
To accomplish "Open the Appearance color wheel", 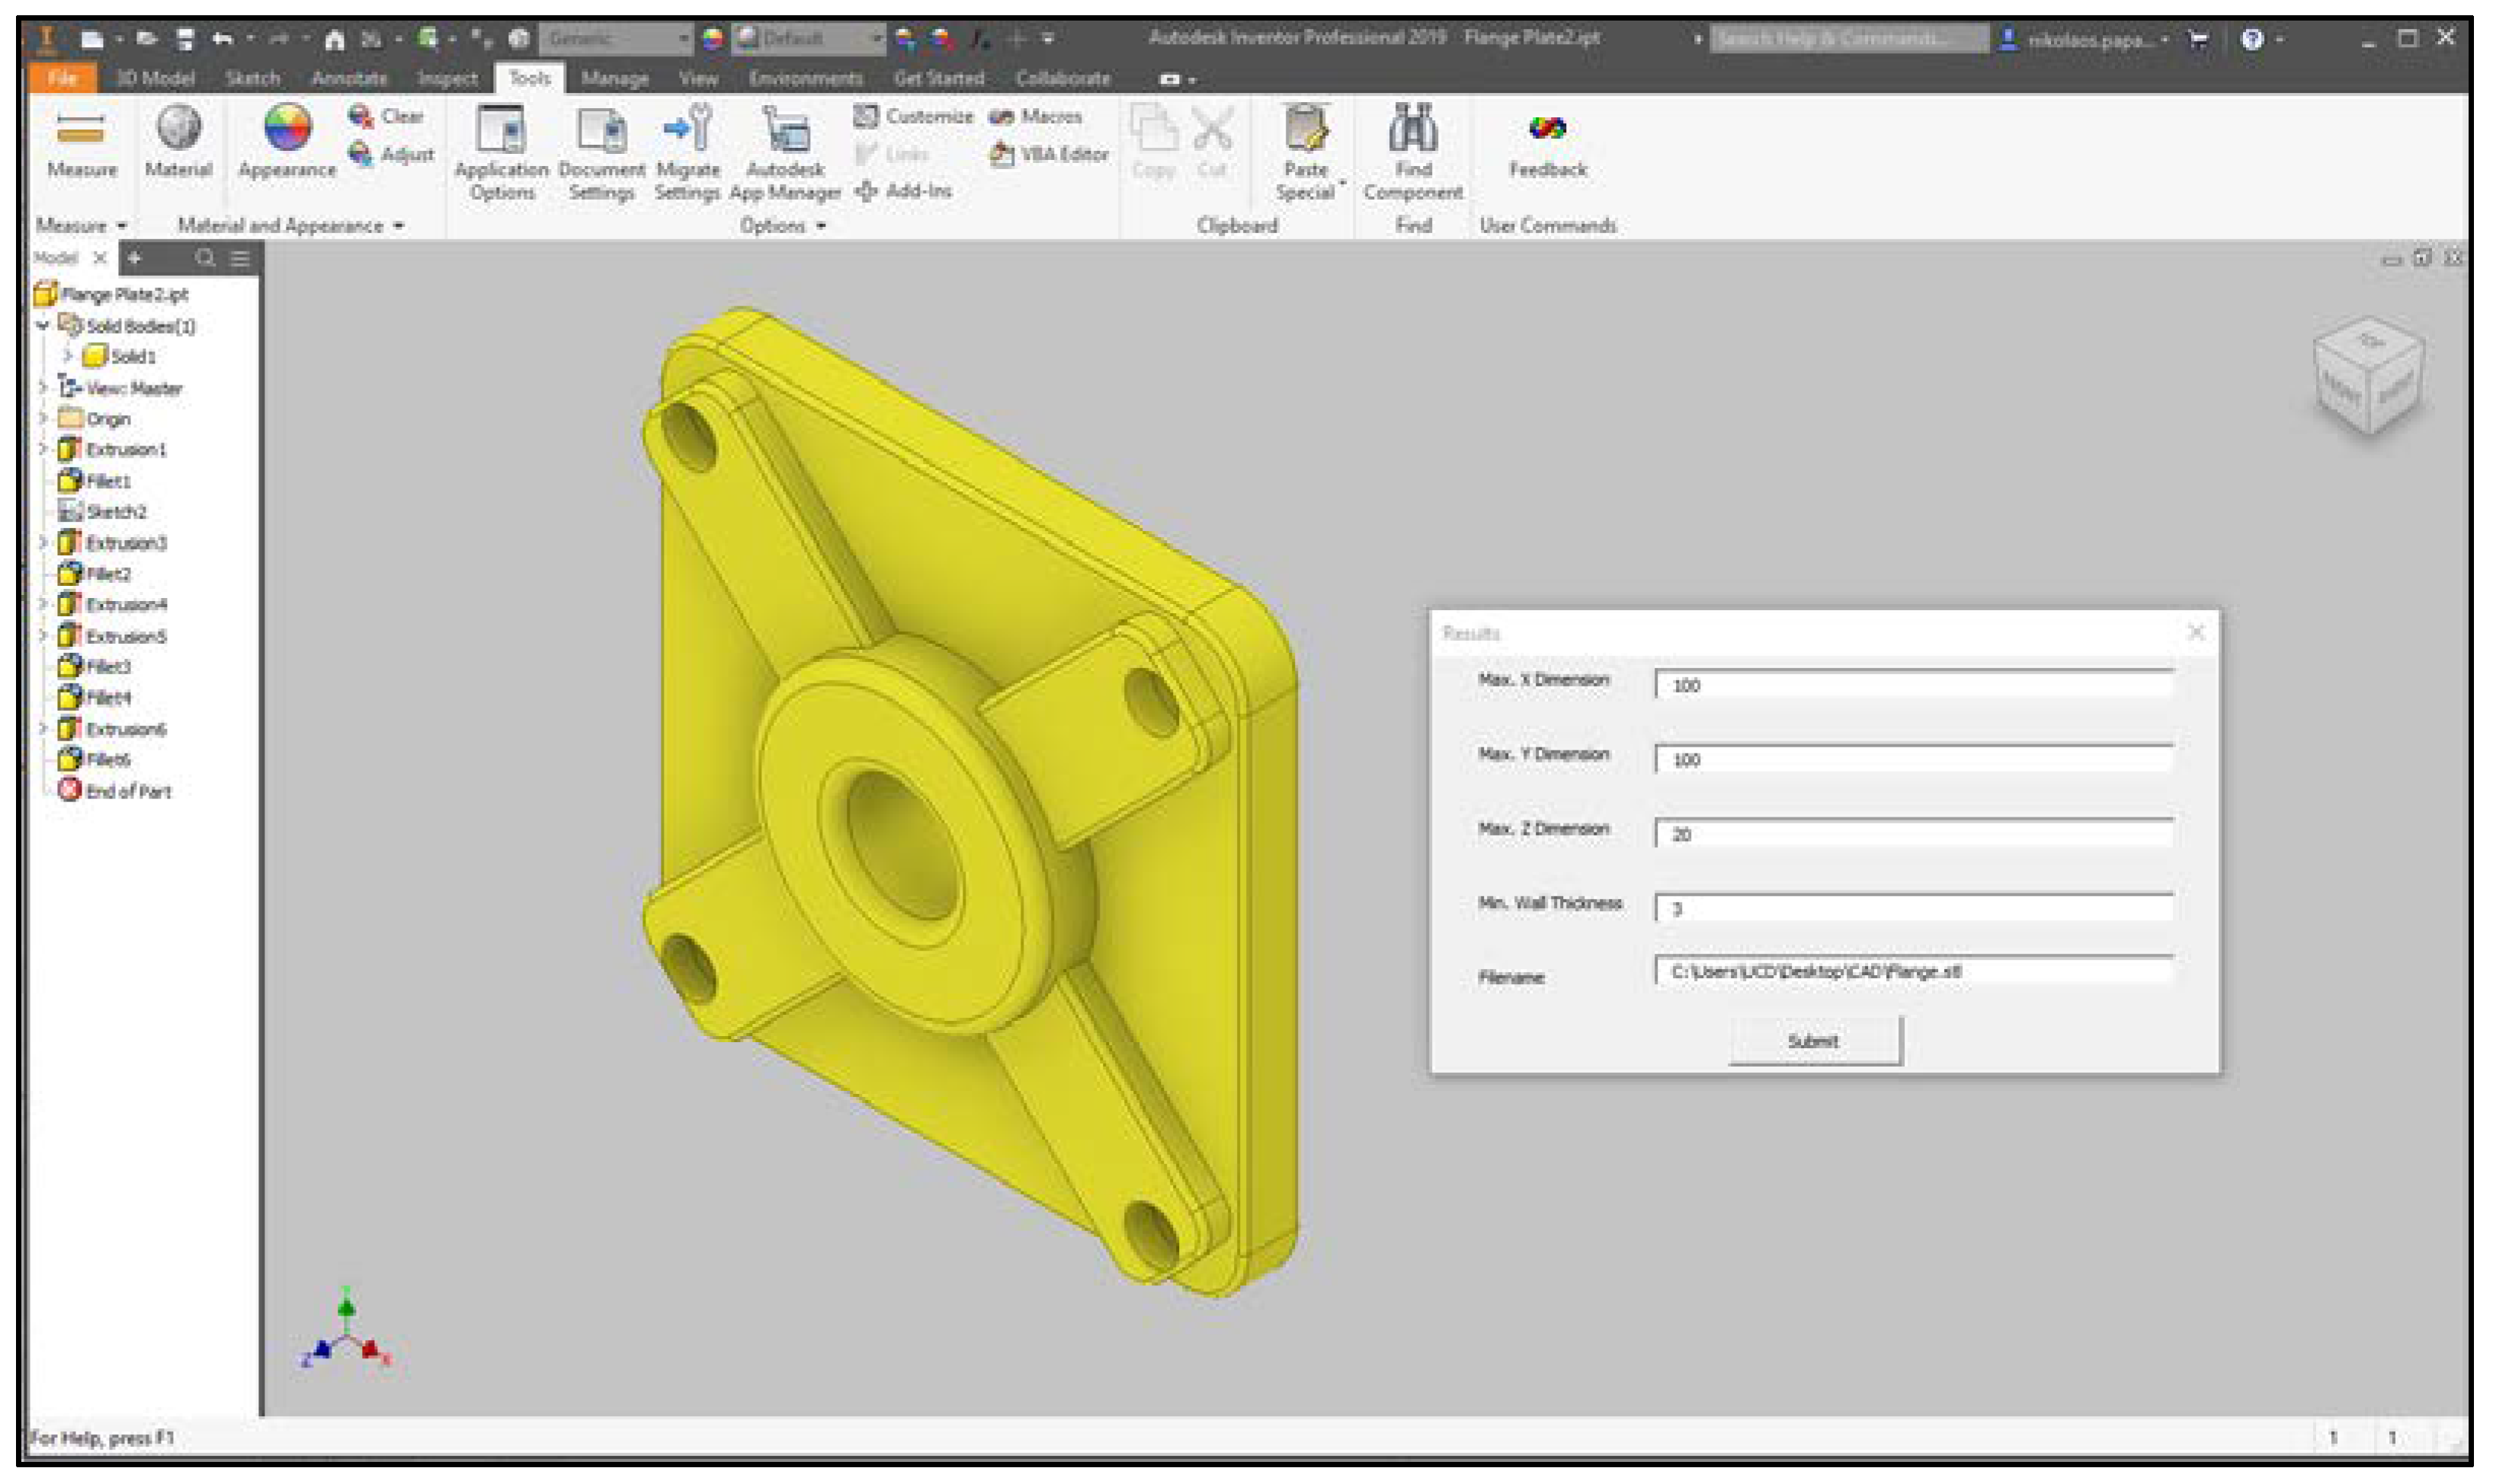I will (x=287, y=128).
